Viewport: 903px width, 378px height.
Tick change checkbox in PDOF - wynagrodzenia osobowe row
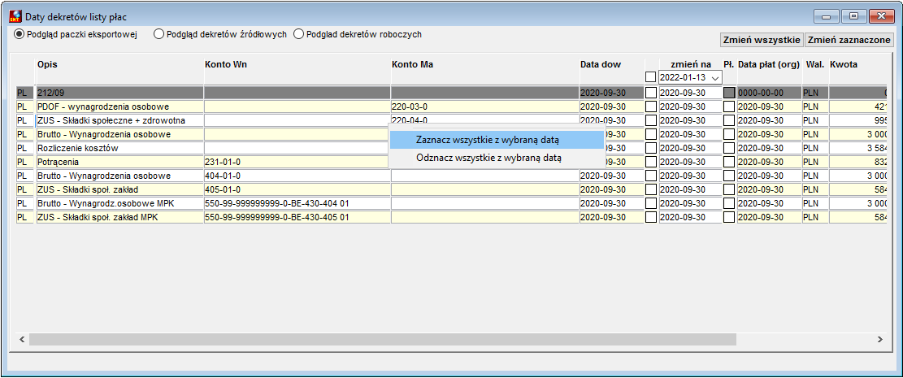click(651, 106)
